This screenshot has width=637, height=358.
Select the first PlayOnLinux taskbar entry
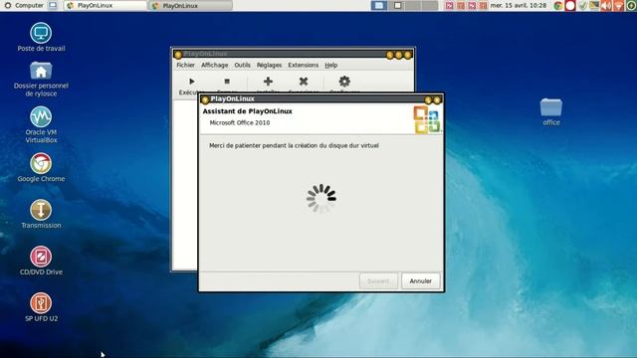106,6
